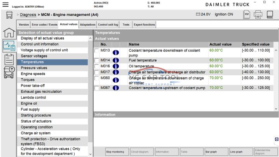Viewport: 279px width, 157px height.
Task: Go to the home screen icon
Action: [x=9, y=33]
